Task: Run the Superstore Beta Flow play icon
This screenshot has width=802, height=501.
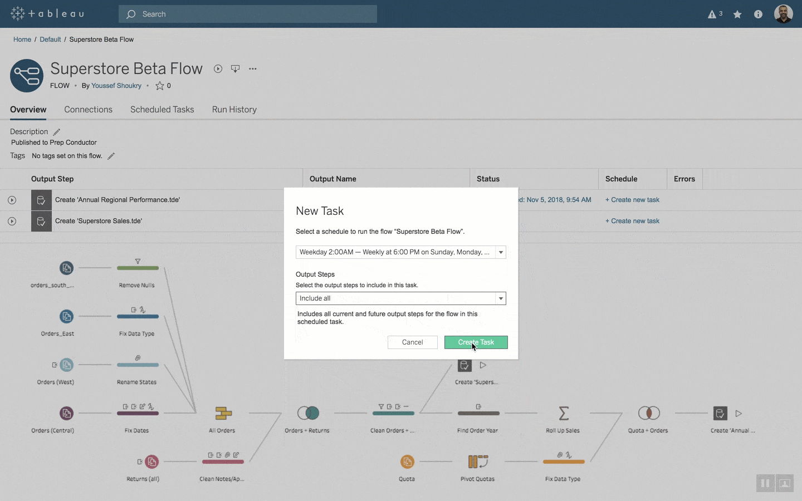Action: (x=218, y=68)
